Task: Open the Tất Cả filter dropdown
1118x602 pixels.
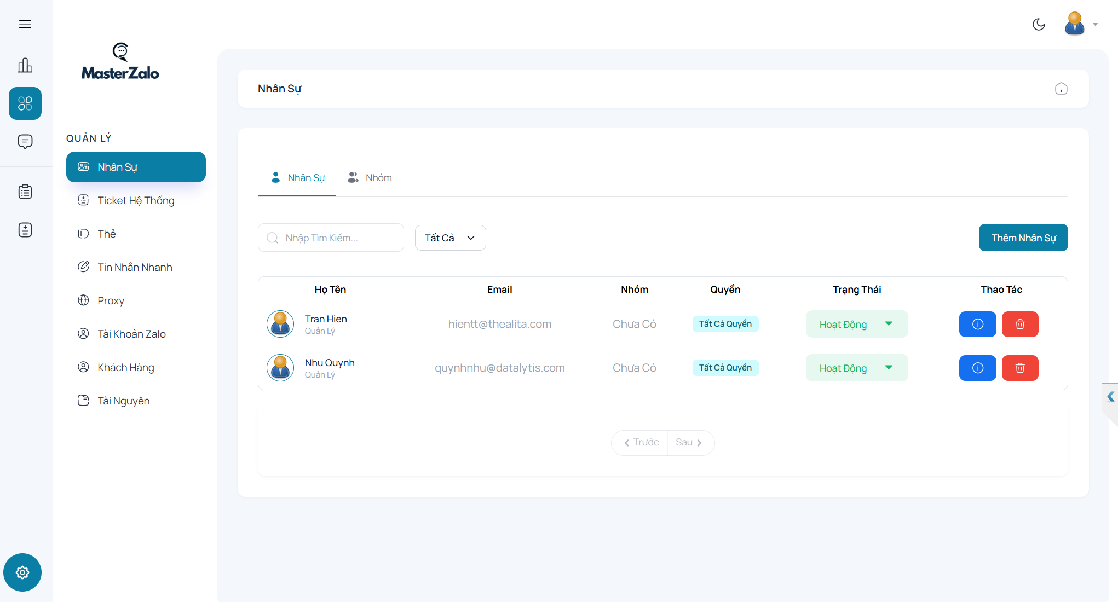Action: pyautogui.click(x=450, y=238)
